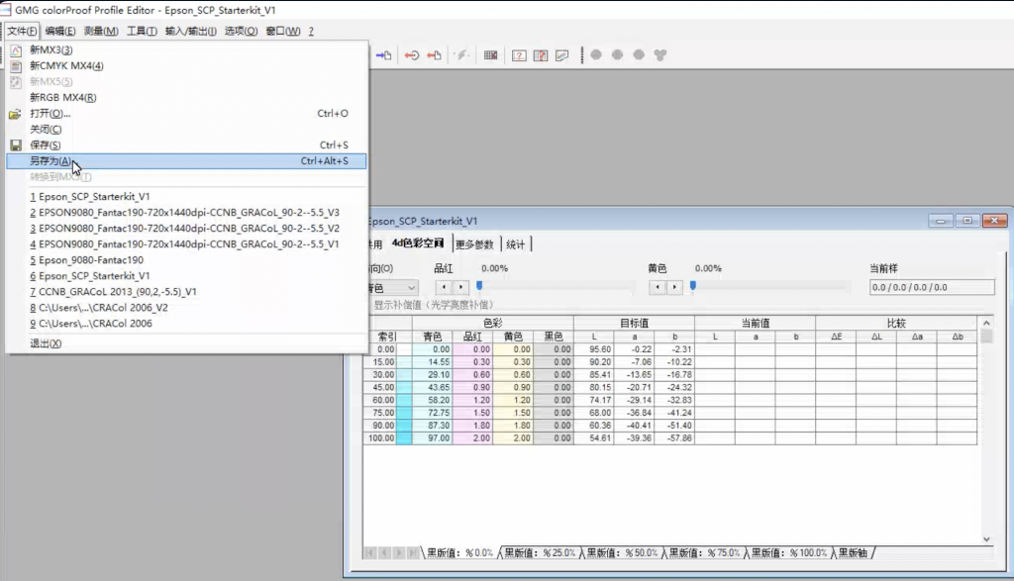This screenshot has height=581, width=1014.
Task: Open the 输入/输出(I) menu
Action: [191, 31]
